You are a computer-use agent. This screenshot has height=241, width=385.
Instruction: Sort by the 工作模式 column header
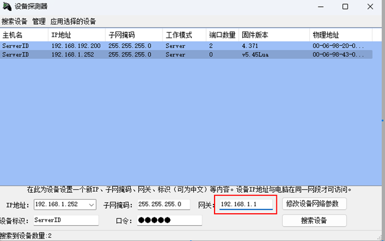(185, 35)
